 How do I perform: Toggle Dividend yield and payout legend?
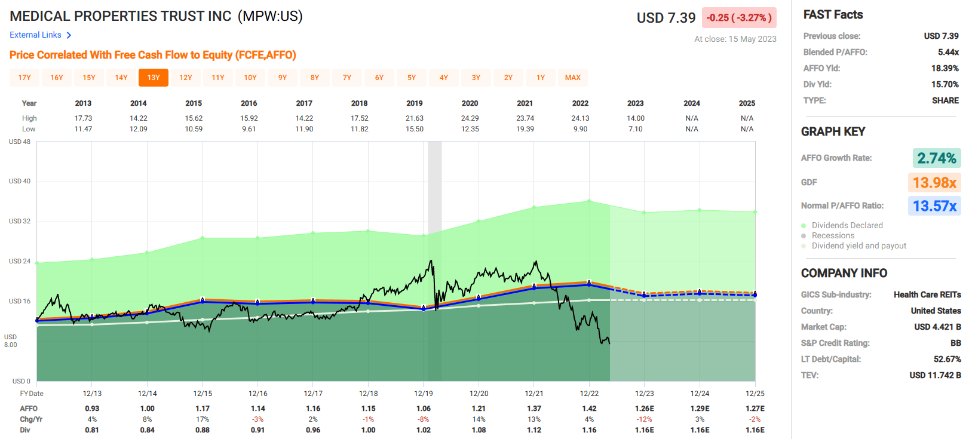[x=859, y=245]
